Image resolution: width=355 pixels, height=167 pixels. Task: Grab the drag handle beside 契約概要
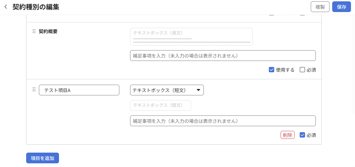tap(34, 31)
